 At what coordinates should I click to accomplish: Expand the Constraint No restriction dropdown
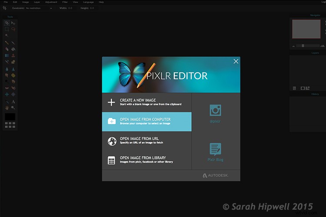[39, 8]
